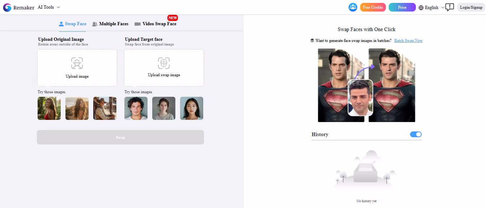
Task: Click the globe language icon
Action: click(x=421, y=8)
